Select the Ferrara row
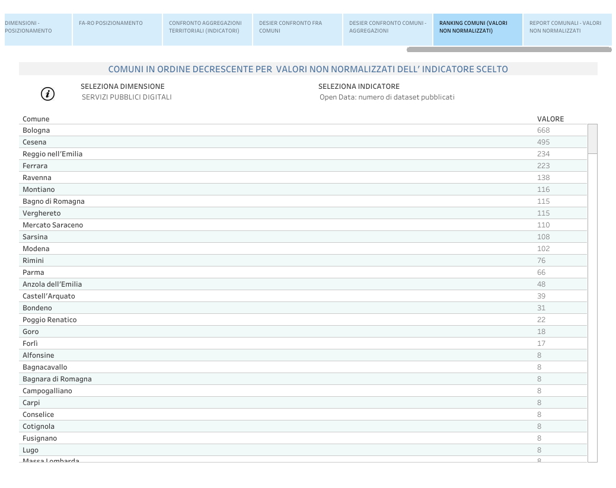 pyautogui.click(x=303, y=166)
